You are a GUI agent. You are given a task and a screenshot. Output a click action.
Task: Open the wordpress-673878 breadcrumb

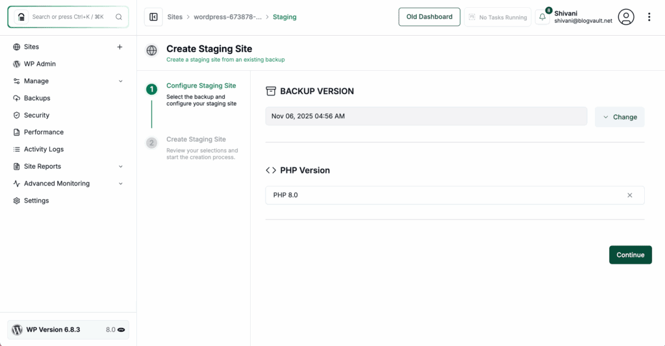click(x=228, y=17)
